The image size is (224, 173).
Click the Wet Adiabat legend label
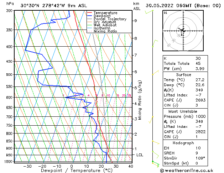point(105,25)
